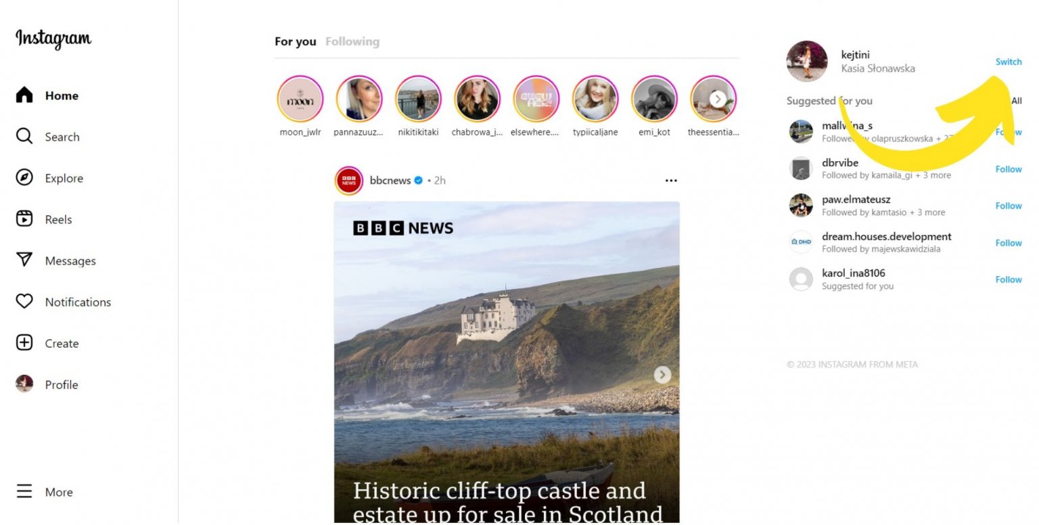Image resolution: width=1039 pixels, height=525 pixels.
Task: Show next stories with the arrow
Action: coord(718,99)
